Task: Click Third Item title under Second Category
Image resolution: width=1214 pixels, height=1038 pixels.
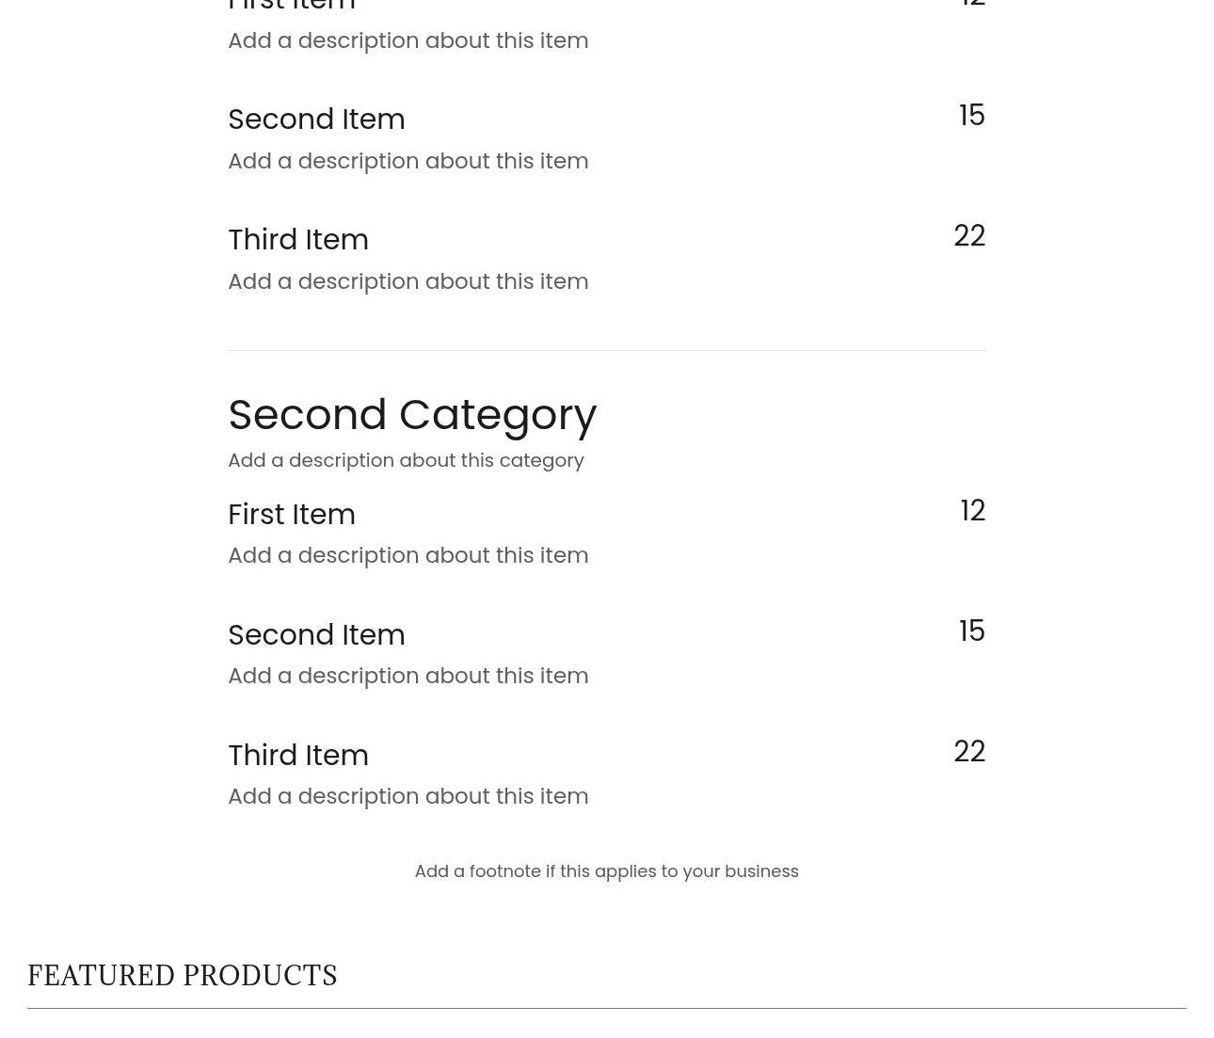Action: point(298,756)
